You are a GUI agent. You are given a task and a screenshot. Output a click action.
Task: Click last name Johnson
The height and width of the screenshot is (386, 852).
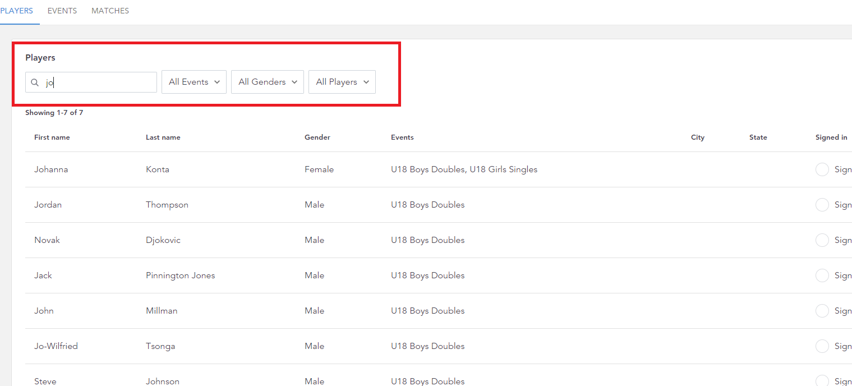coord(163,382)
